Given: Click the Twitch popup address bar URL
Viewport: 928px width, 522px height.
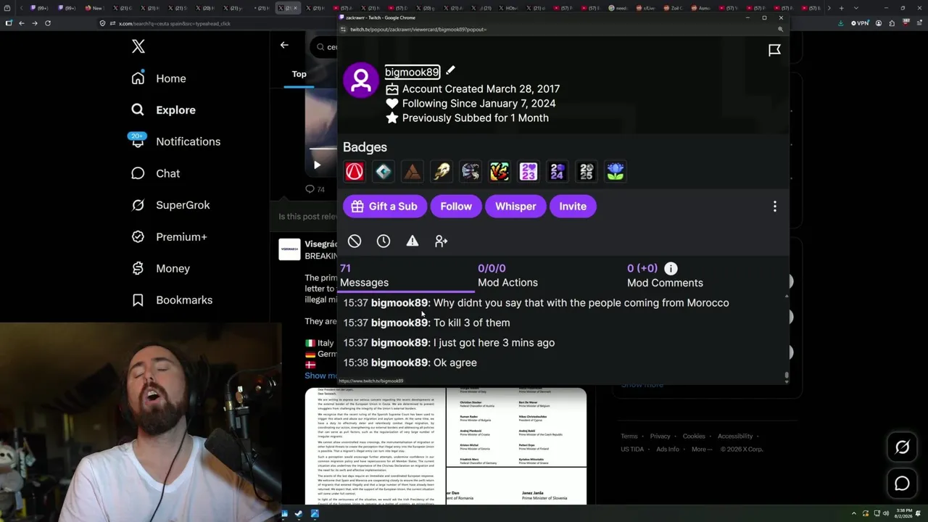Looking at the screenshot, I should coord(418,30).
